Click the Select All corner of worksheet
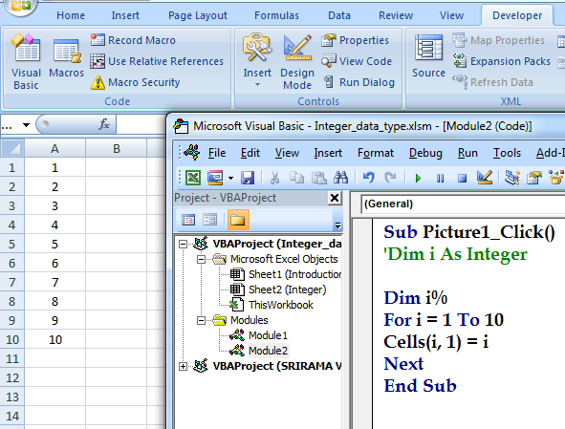 [11, 148]
